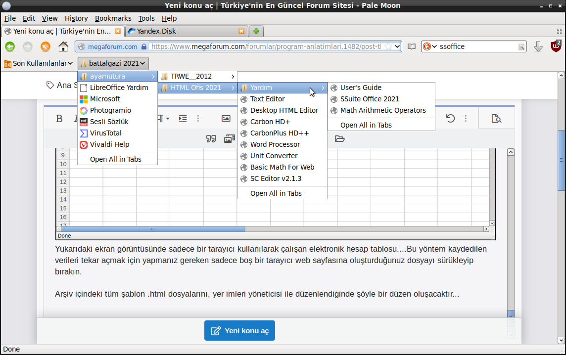The width and height of the screenshot is (566, 355).
Task: Open SSuite Office 2021 bookmark
Action: (x=381, y=99)
